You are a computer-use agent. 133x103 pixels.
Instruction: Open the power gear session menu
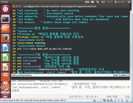pos(129,2)
